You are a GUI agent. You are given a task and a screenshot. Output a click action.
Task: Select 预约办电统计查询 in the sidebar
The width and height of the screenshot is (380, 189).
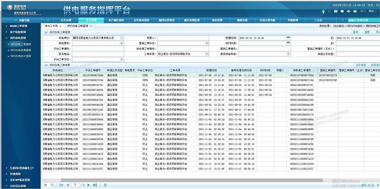20,56
